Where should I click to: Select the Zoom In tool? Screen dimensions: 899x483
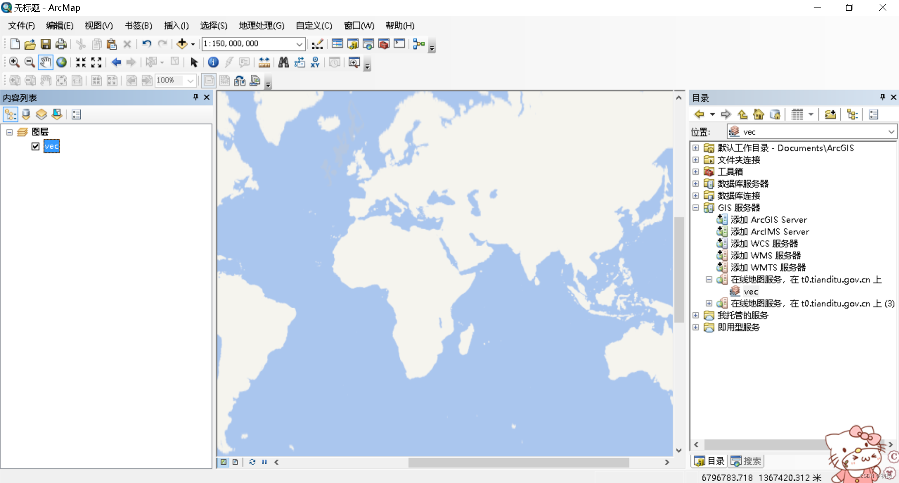(x=14, y=62)
